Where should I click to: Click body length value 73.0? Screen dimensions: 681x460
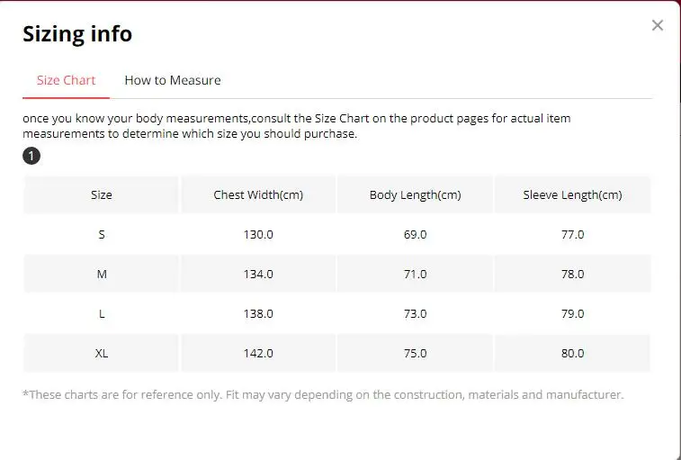tap(416, 314)
